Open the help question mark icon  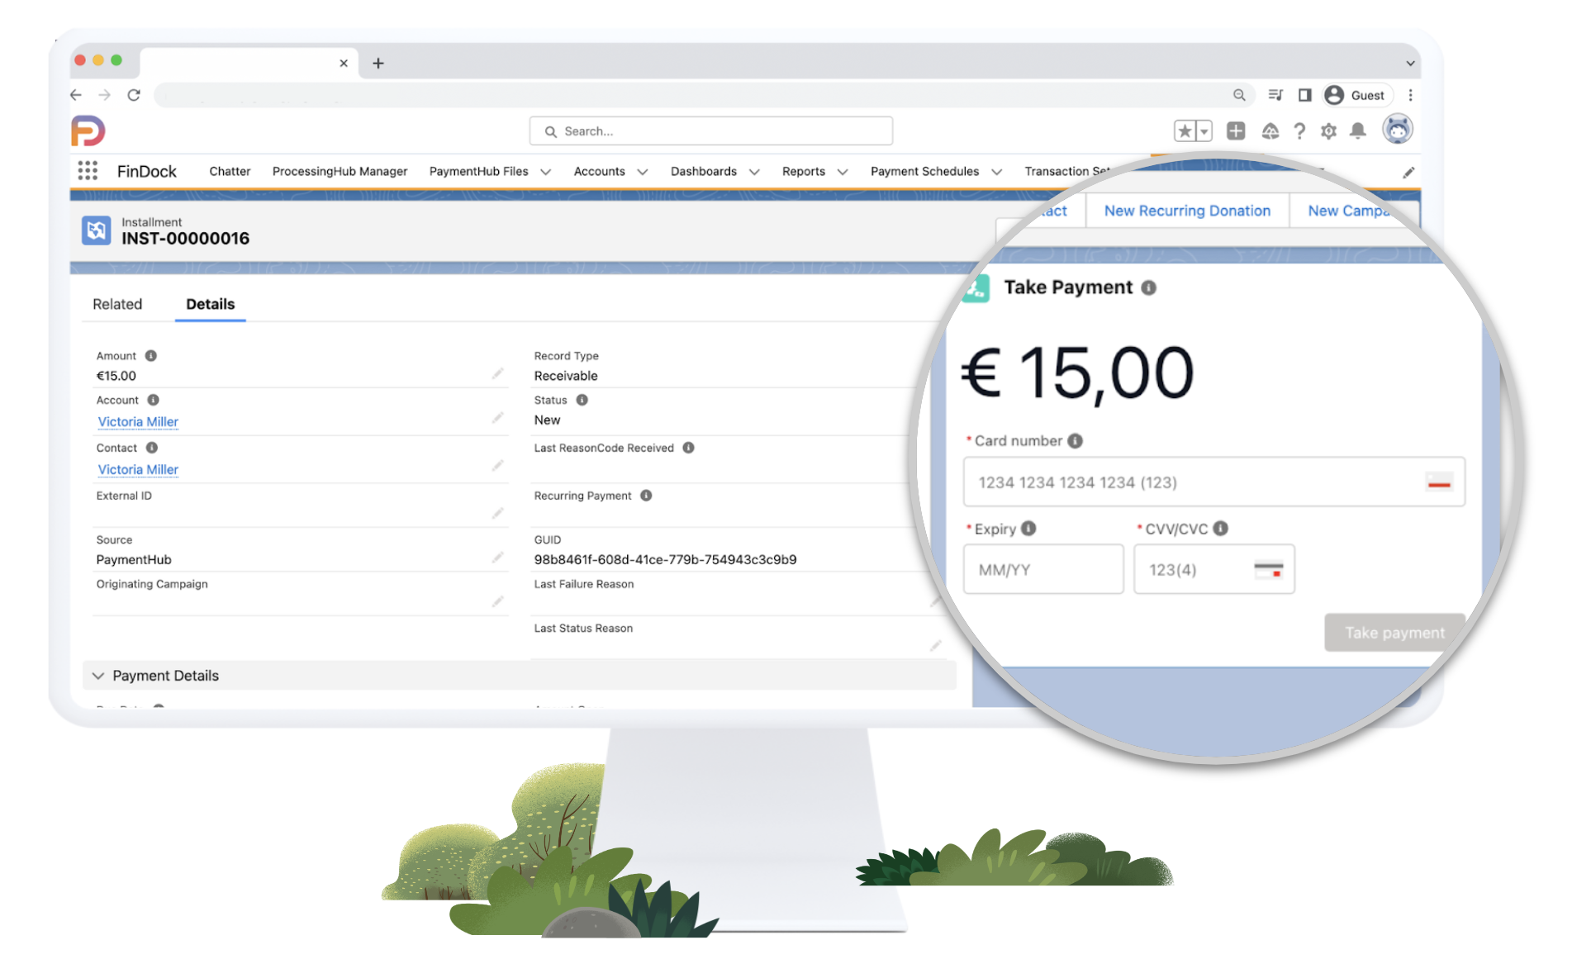(1299, 131)
